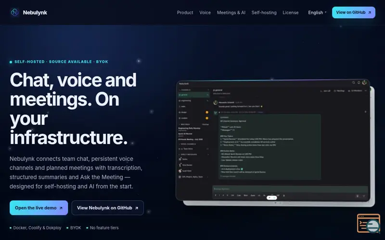Click Open the live demo button
Screen dimensions: 385x240
click(39, 208)
